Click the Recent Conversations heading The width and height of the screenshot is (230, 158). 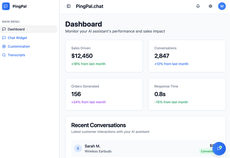point(98,125)
